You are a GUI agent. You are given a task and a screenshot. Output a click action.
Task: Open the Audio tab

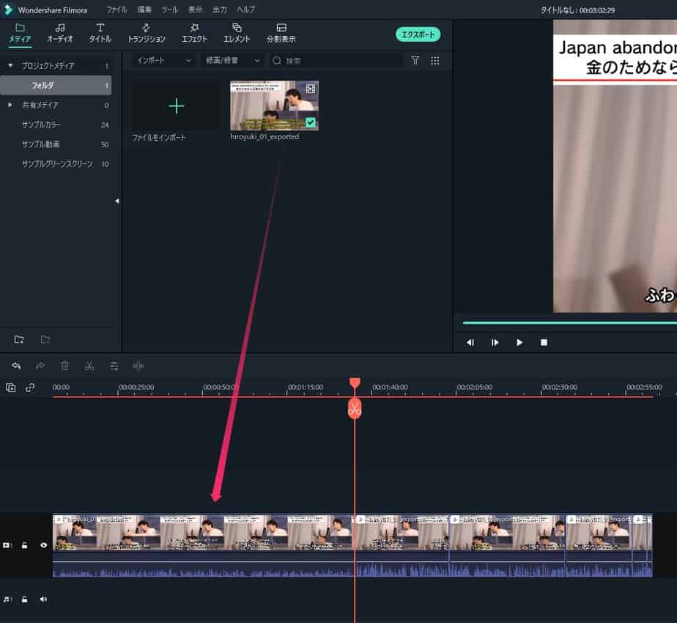point(59,33)
